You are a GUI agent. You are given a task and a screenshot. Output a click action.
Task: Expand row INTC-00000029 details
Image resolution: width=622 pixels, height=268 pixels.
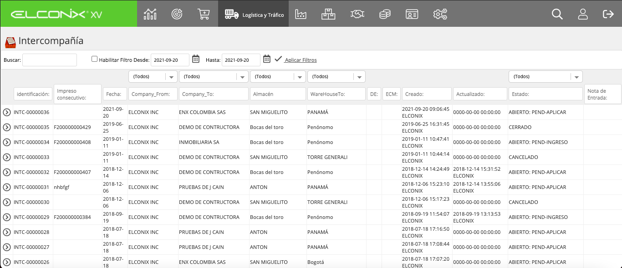pyautogui.click(x=6, y=217)
